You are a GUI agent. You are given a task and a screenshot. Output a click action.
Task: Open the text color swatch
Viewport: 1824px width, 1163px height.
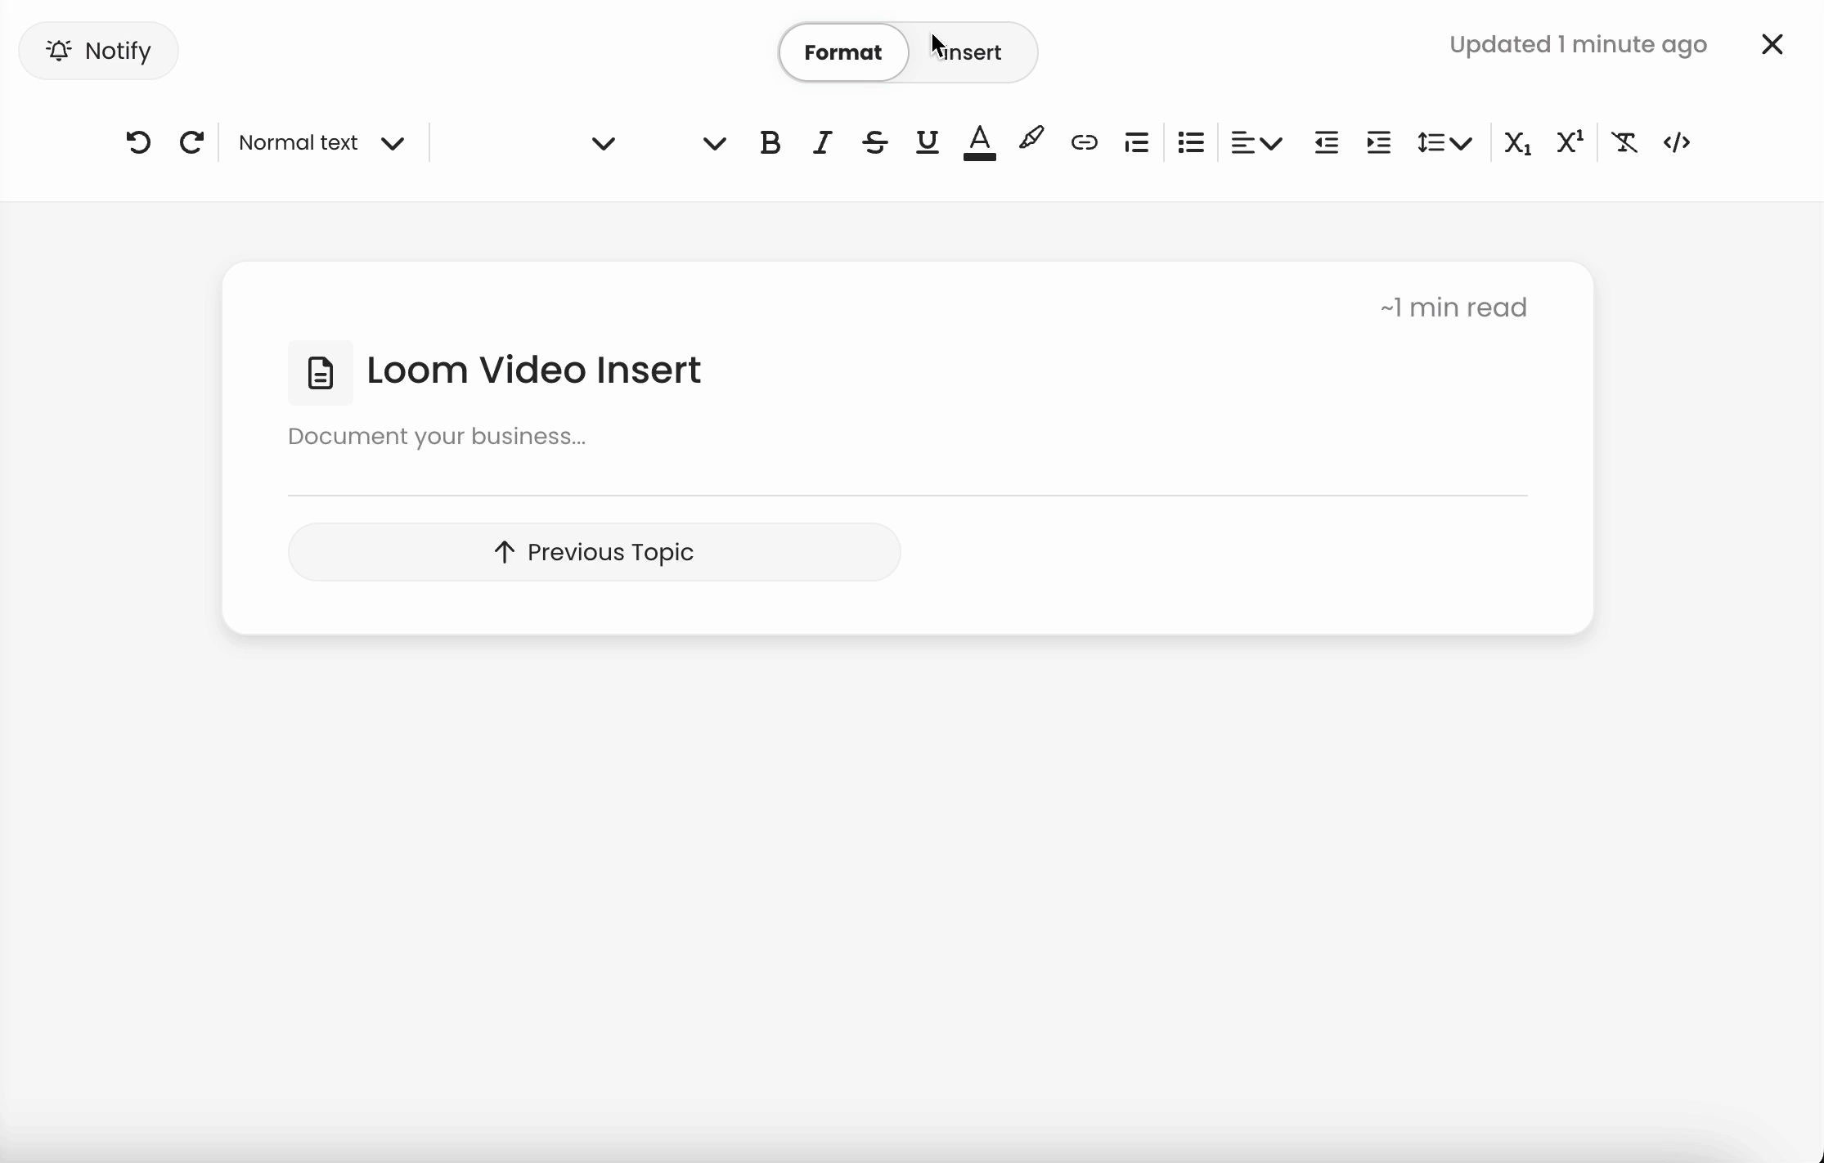click(x=979, y=142)
